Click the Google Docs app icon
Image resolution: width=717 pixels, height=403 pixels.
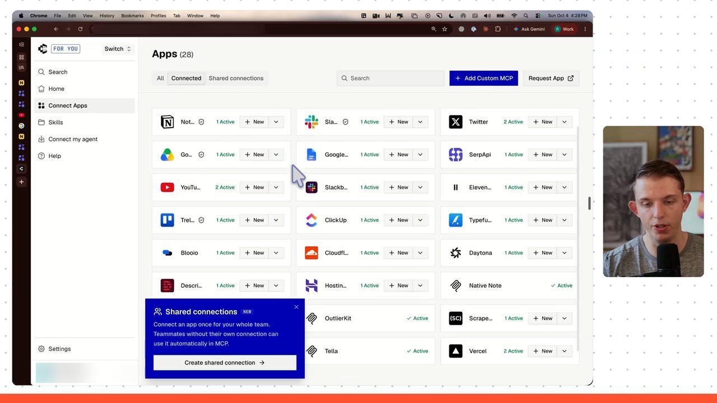point(311,154)
